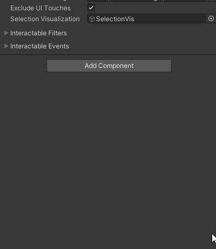
Task: Click the Add Component button
Action: point(109,66)
